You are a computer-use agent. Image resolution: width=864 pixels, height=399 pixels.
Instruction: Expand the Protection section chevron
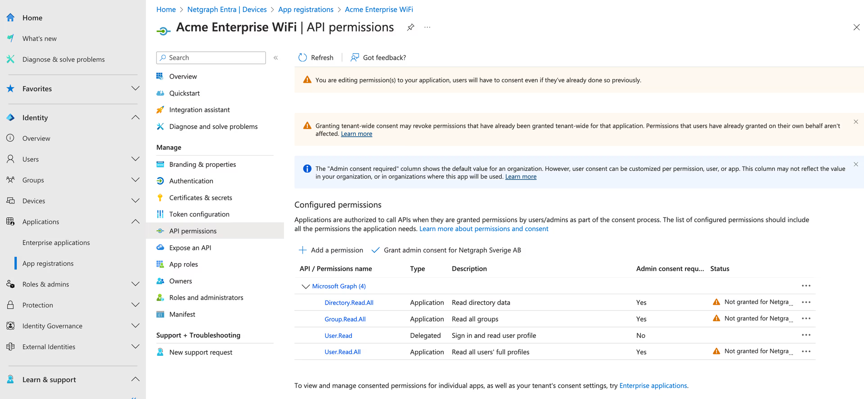135,305
